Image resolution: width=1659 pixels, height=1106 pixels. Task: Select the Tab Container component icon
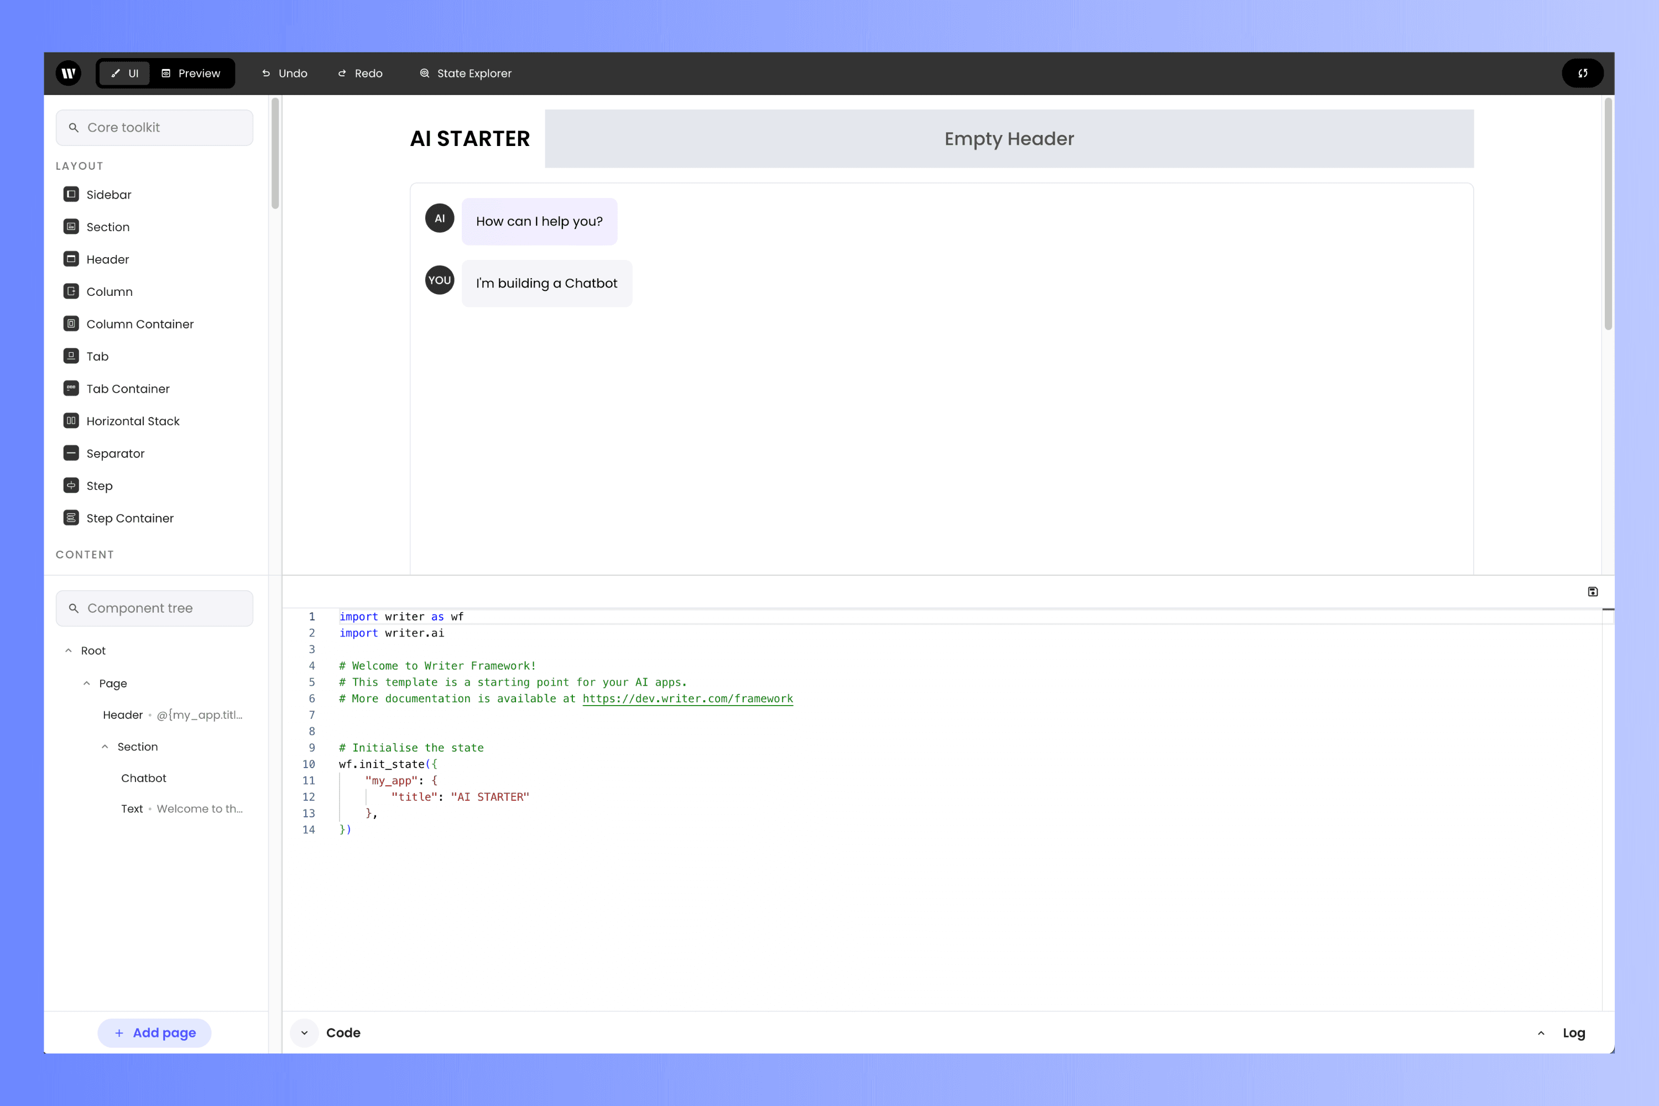point(71,389)
